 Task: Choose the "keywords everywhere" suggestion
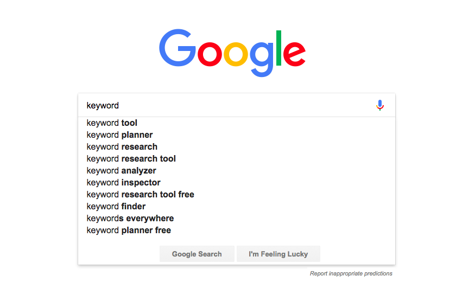pyautogui.click(x=237, y=218)
